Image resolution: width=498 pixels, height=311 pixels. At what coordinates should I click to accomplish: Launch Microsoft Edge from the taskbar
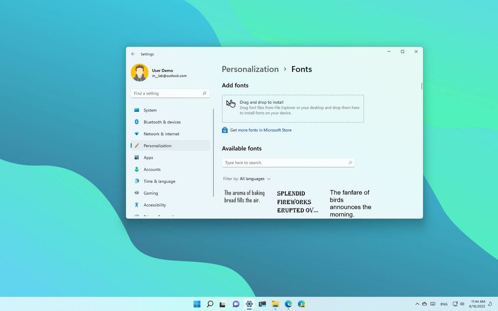tap(288, 304)
